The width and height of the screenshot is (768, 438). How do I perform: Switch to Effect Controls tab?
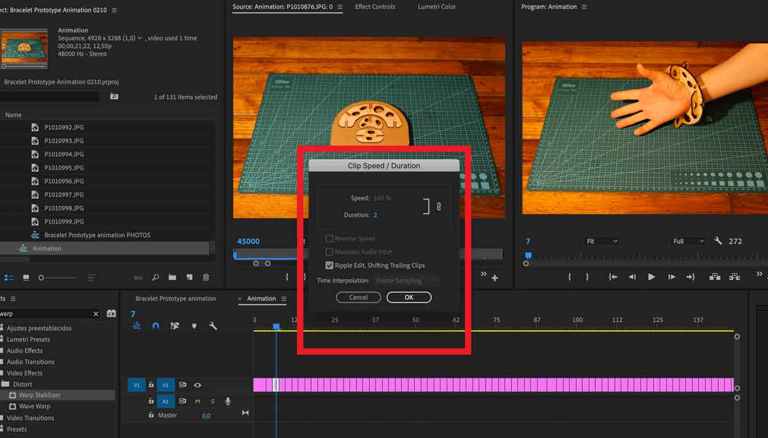375,7
